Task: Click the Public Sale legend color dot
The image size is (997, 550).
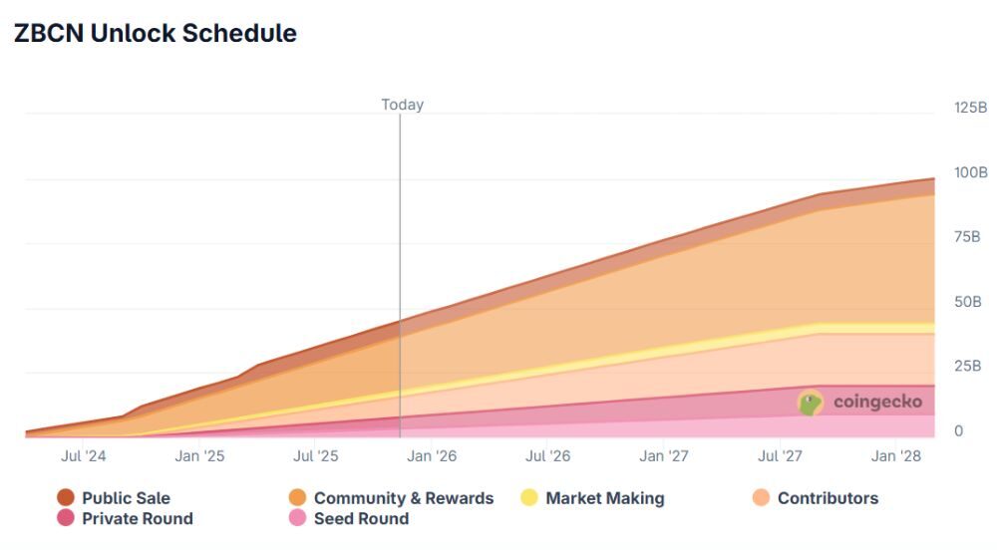Action: 66,497
